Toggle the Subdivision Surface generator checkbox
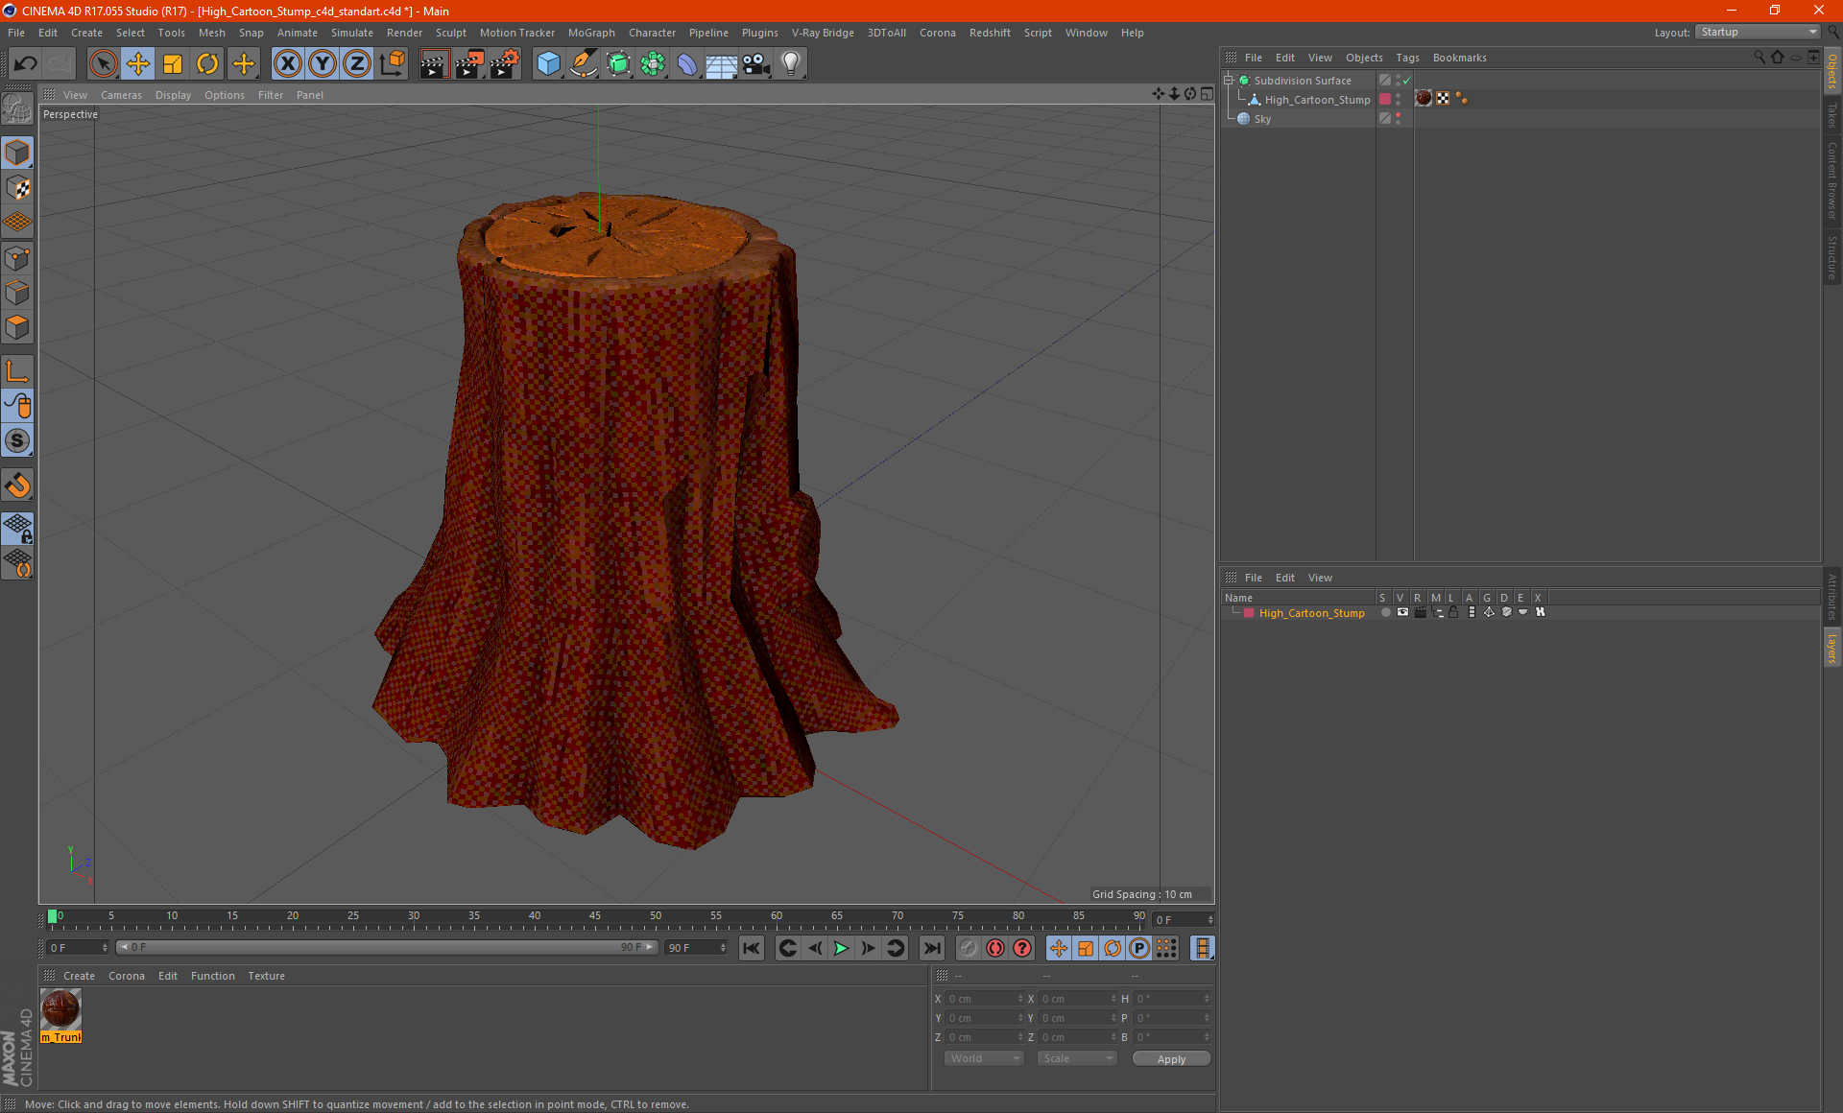 (1404, 81)
